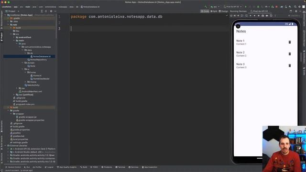Click the Debug app bug icon
The width and height of the screenshot is (306, 172).
[258, 7]
